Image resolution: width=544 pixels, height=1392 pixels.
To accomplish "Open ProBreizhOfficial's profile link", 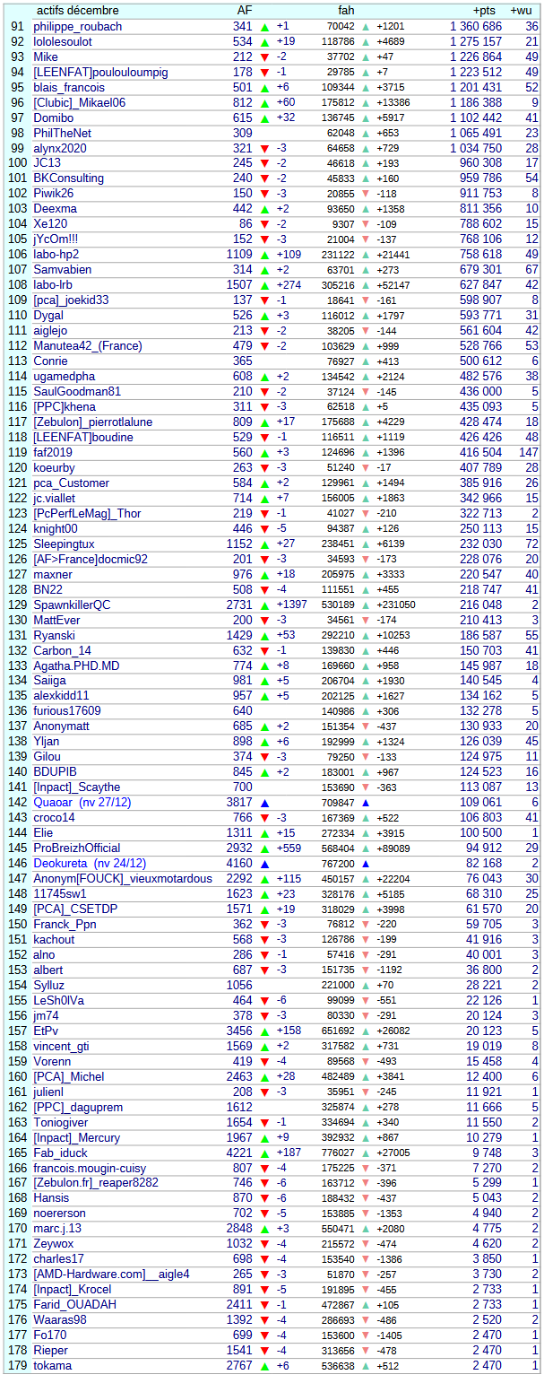I will tap(77, 848).
